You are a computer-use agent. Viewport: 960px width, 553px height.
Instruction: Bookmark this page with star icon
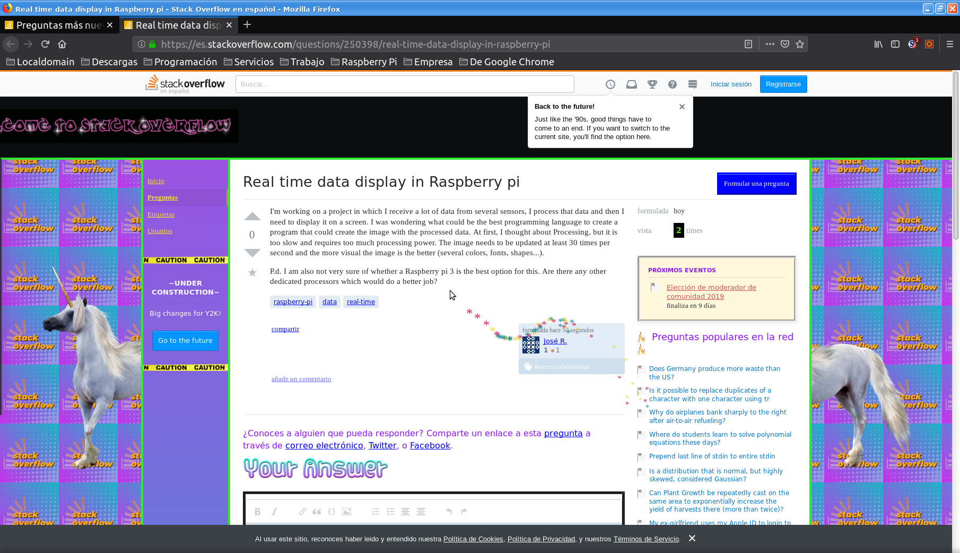click(x=800, y=44)
